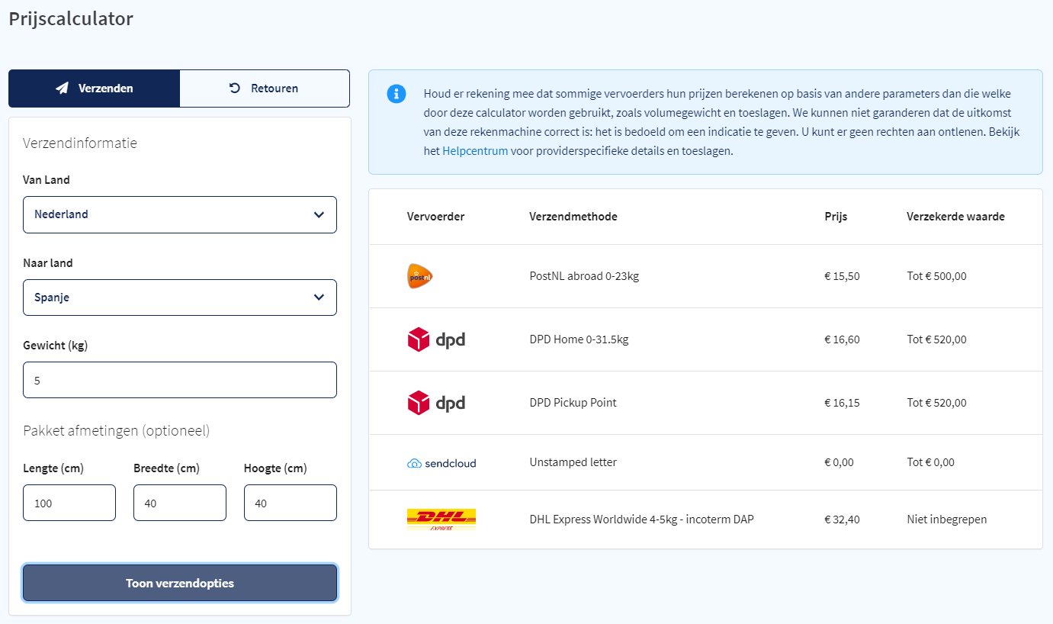
Task: Focus the Gewicht (kg) input field
Action: pos(180,380)
